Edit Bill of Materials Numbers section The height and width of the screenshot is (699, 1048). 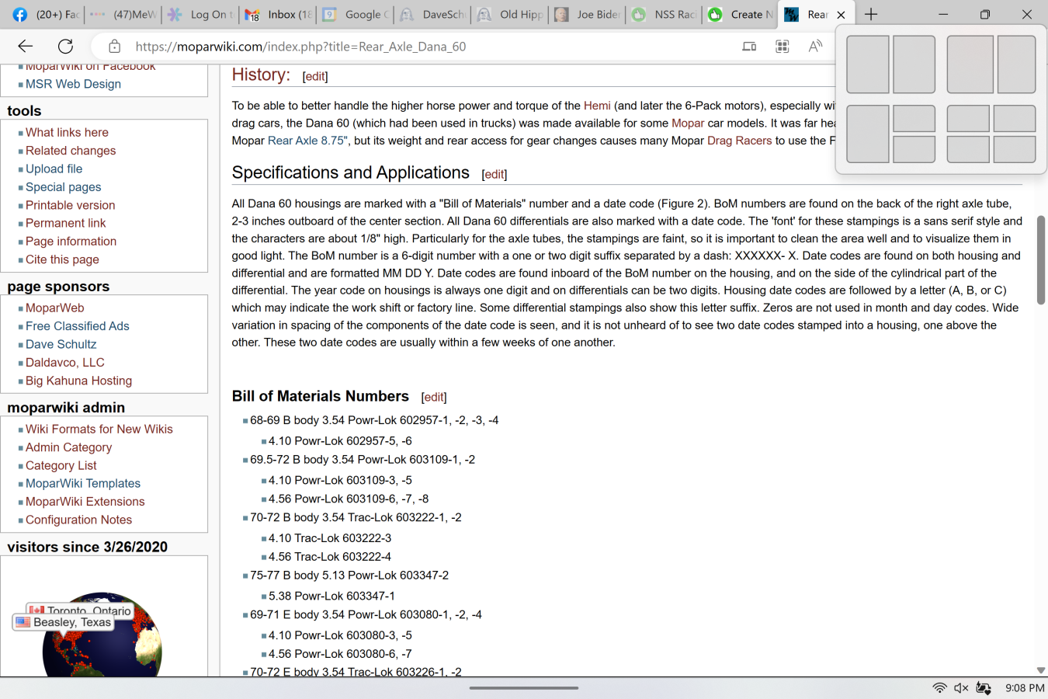(x=434, y=398)
